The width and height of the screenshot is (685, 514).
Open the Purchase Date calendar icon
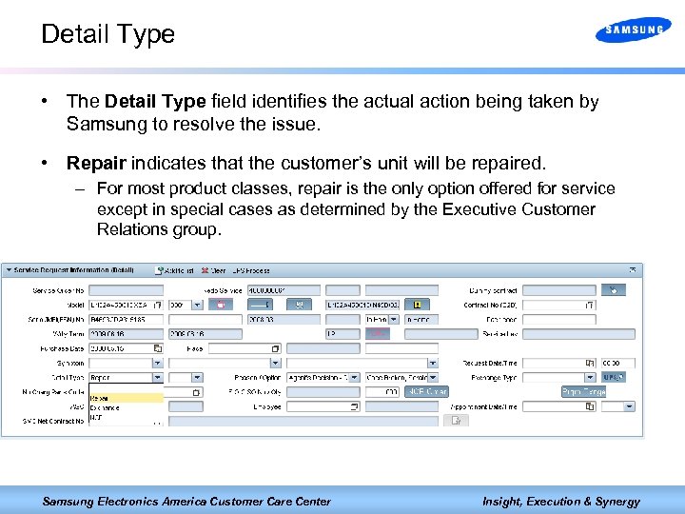pyautogui.click(x=158, y=348)
